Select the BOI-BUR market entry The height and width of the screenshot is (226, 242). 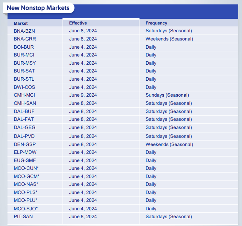24,47
